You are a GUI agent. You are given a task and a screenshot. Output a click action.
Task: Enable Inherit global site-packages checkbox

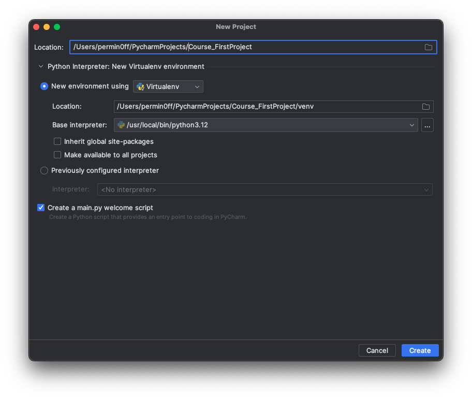[57, 141]
